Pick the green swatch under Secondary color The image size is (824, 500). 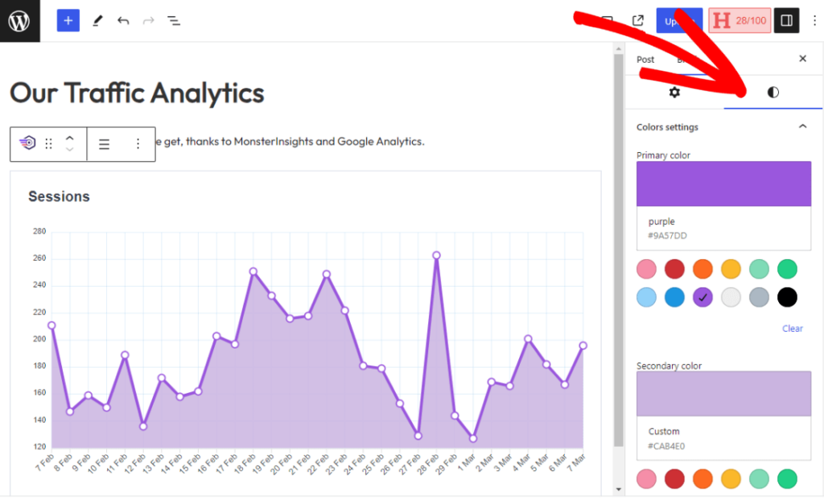click(787, 478)
